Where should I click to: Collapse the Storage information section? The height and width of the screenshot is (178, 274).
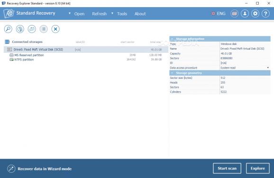tap(172, 39)
